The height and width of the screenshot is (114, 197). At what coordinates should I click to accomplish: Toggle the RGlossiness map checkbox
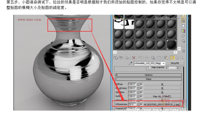(141, 104)
